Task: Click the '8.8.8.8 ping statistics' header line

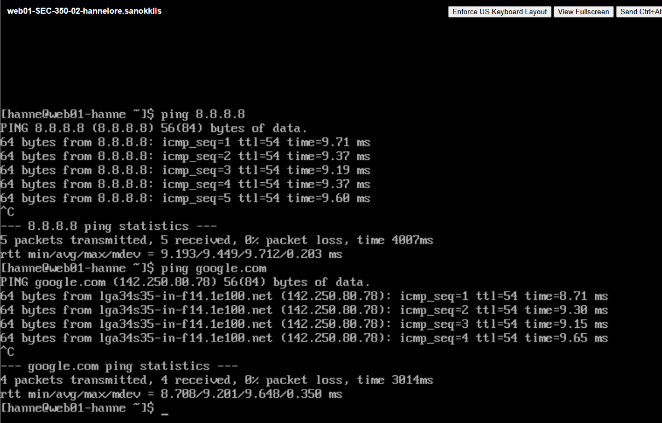Action: coord(108,227)
